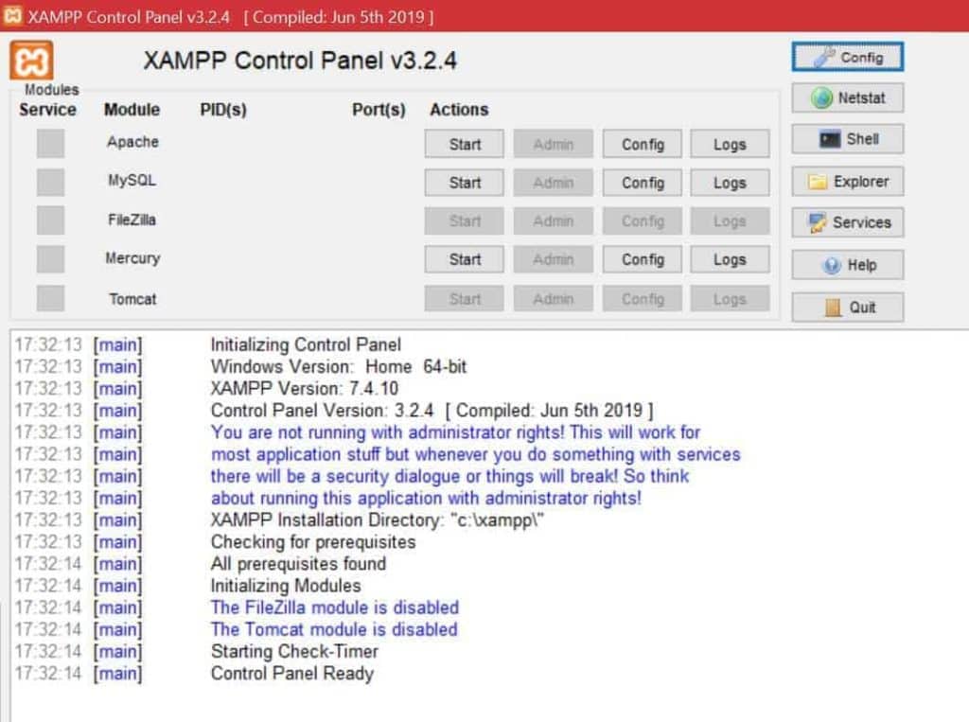Click the XAMPP title bar icon
969x722 pixels.
click(13, 15)
